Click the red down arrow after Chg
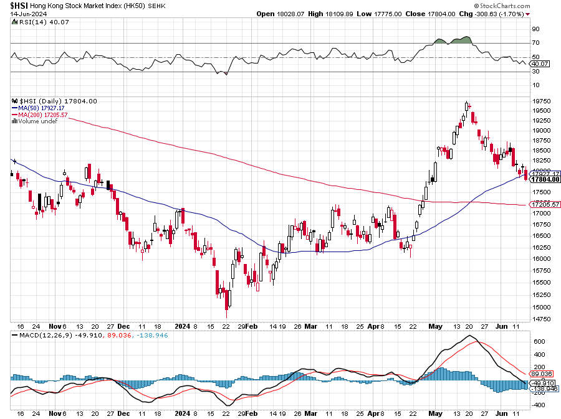This screenshot has height=419, width=561. click(529, 14)
